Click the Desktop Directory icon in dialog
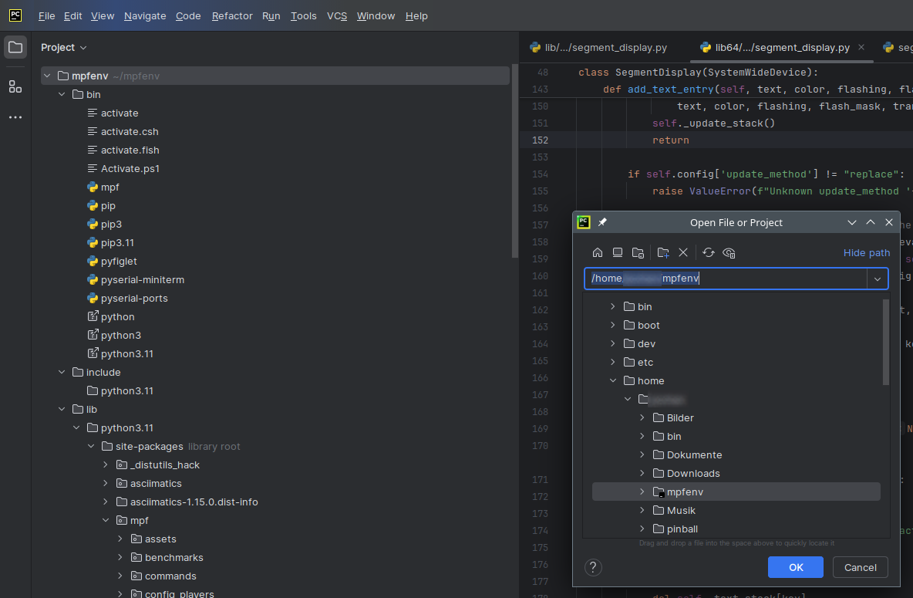 618,252
